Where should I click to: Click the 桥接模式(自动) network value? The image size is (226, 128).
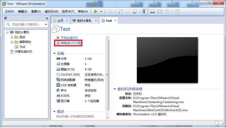tap(94, 80)
